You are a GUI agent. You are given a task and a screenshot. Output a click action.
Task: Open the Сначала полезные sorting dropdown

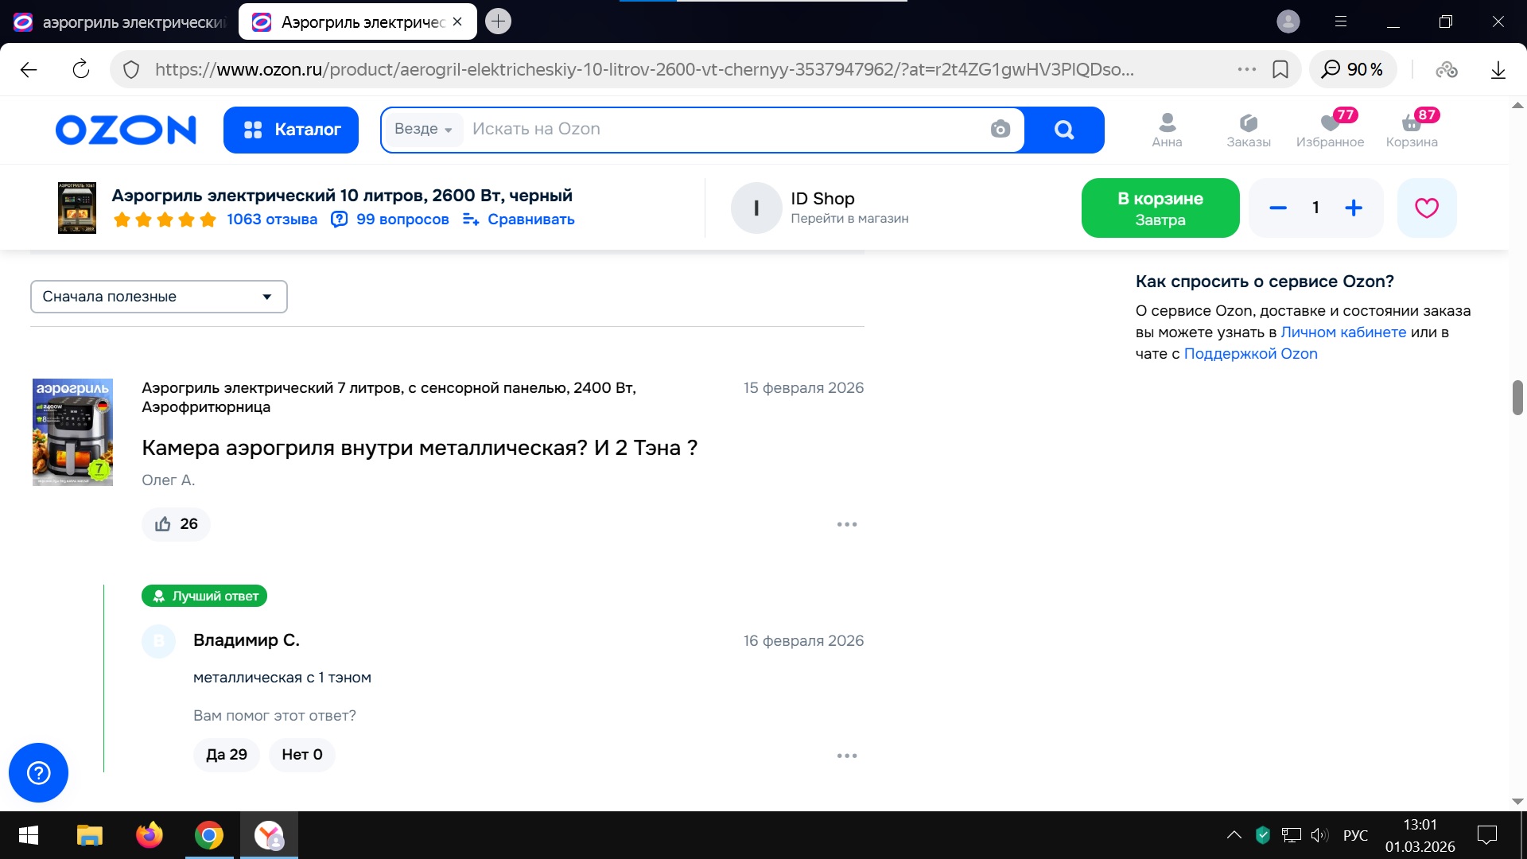coord(158,297)
